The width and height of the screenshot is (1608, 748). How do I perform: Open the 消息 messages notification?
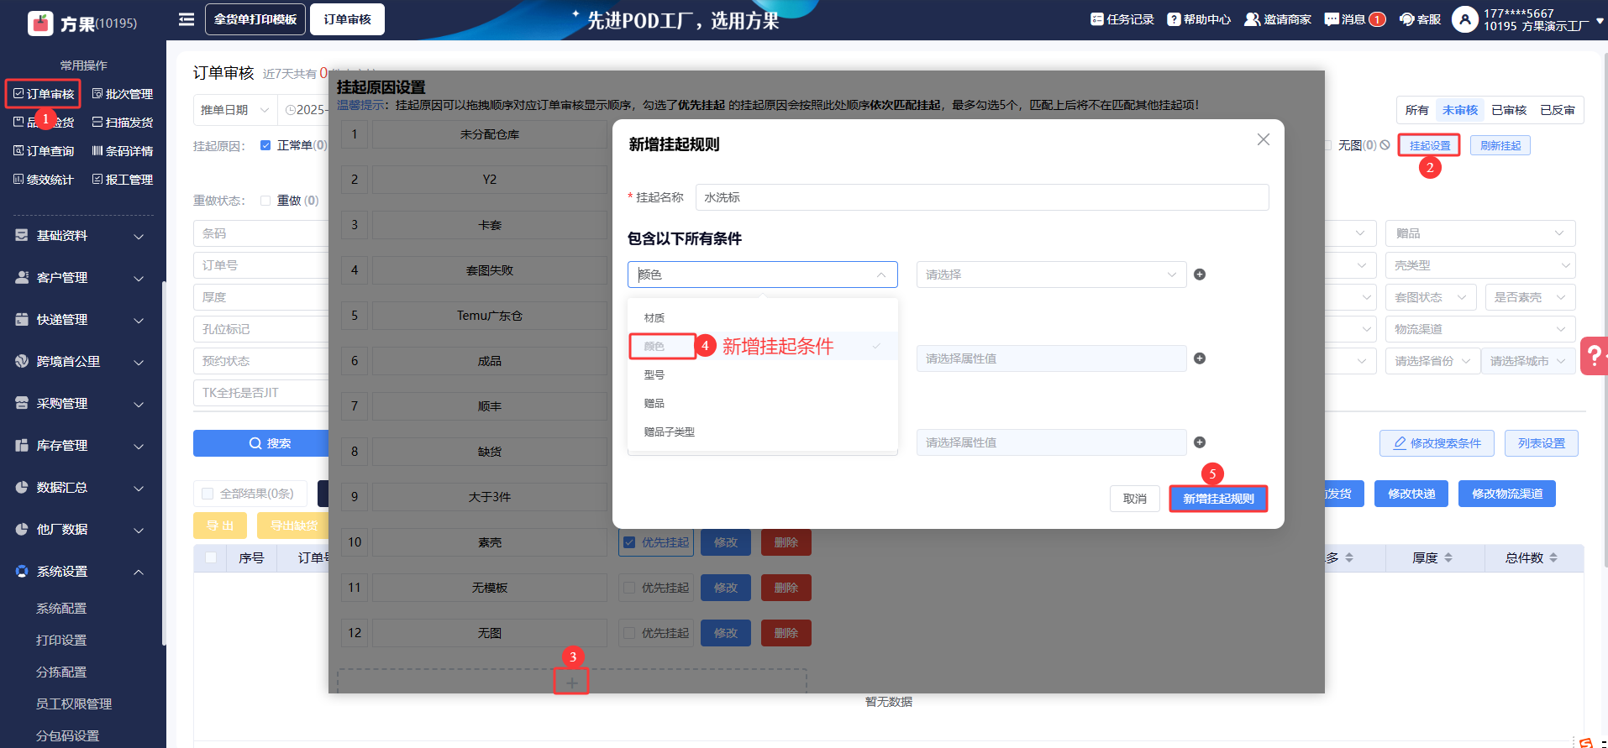1354,19
